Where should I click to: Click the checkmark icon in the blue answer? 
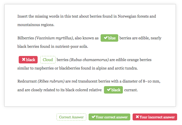(x=106, y=38)
